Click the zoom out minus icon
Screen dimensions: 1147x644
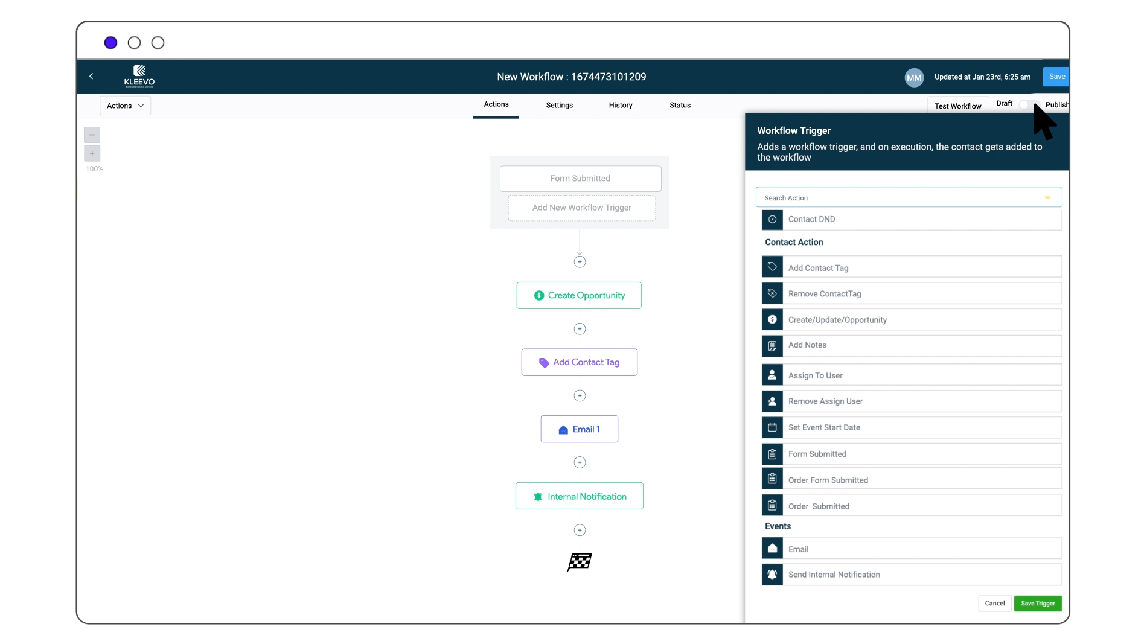pos(92,135)
